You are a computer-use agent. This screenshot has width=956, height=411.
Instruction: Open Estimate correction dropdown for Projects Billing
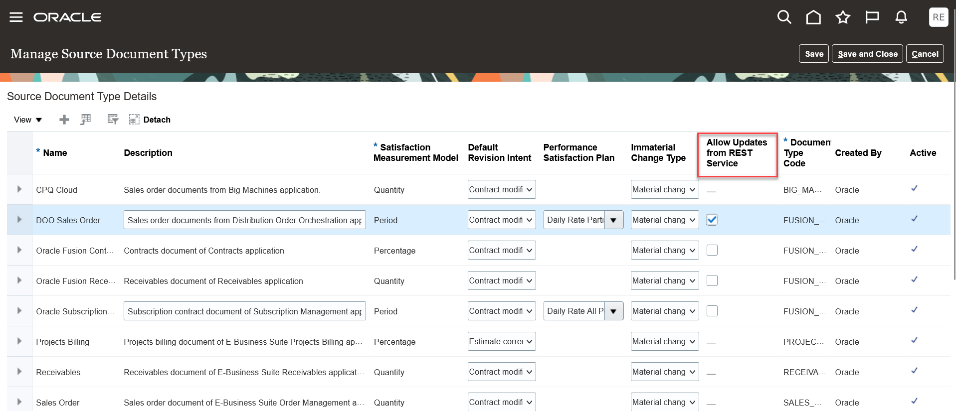coord(502,341)
